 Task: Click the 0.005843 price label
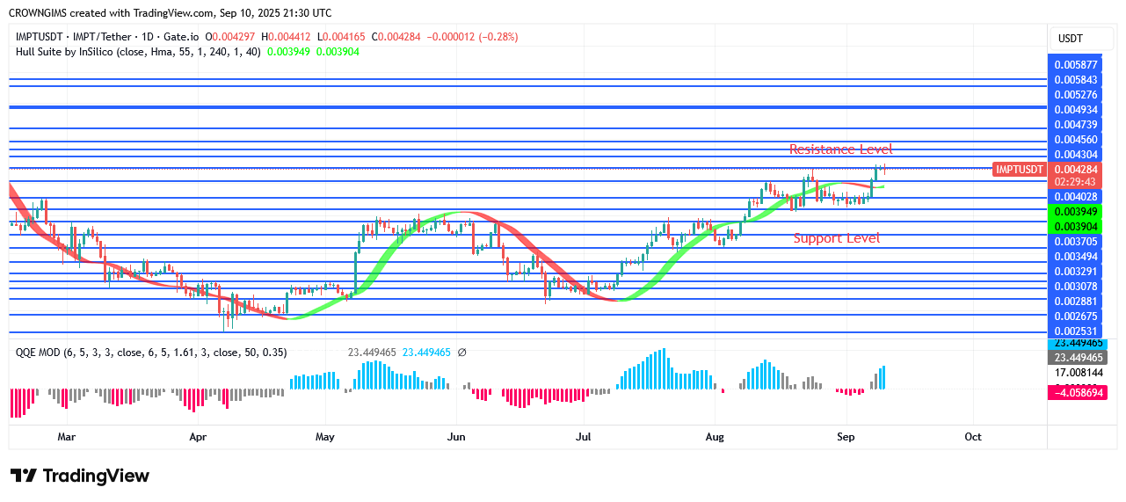[x=1076, y=79]
